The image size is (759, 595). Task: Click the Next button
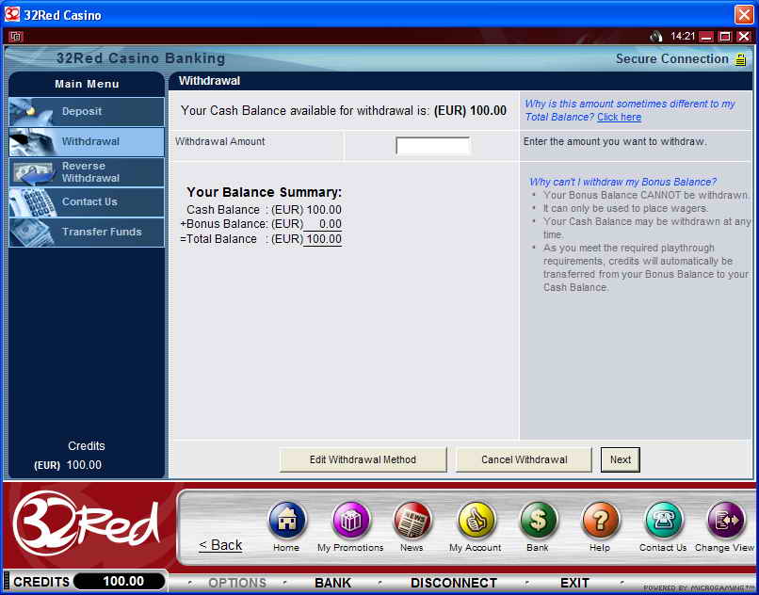coord(620,459)
